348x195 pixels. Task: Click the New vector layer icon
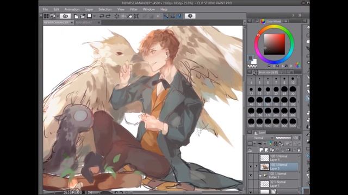pos(266,150)
